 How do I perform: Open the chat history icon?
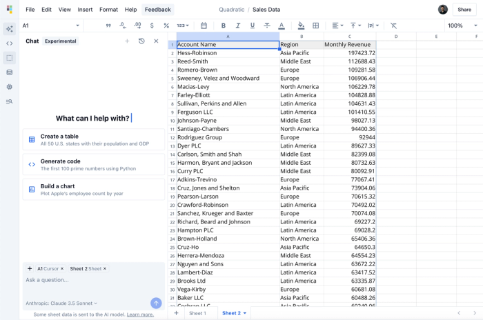click(x=141, y=41)
